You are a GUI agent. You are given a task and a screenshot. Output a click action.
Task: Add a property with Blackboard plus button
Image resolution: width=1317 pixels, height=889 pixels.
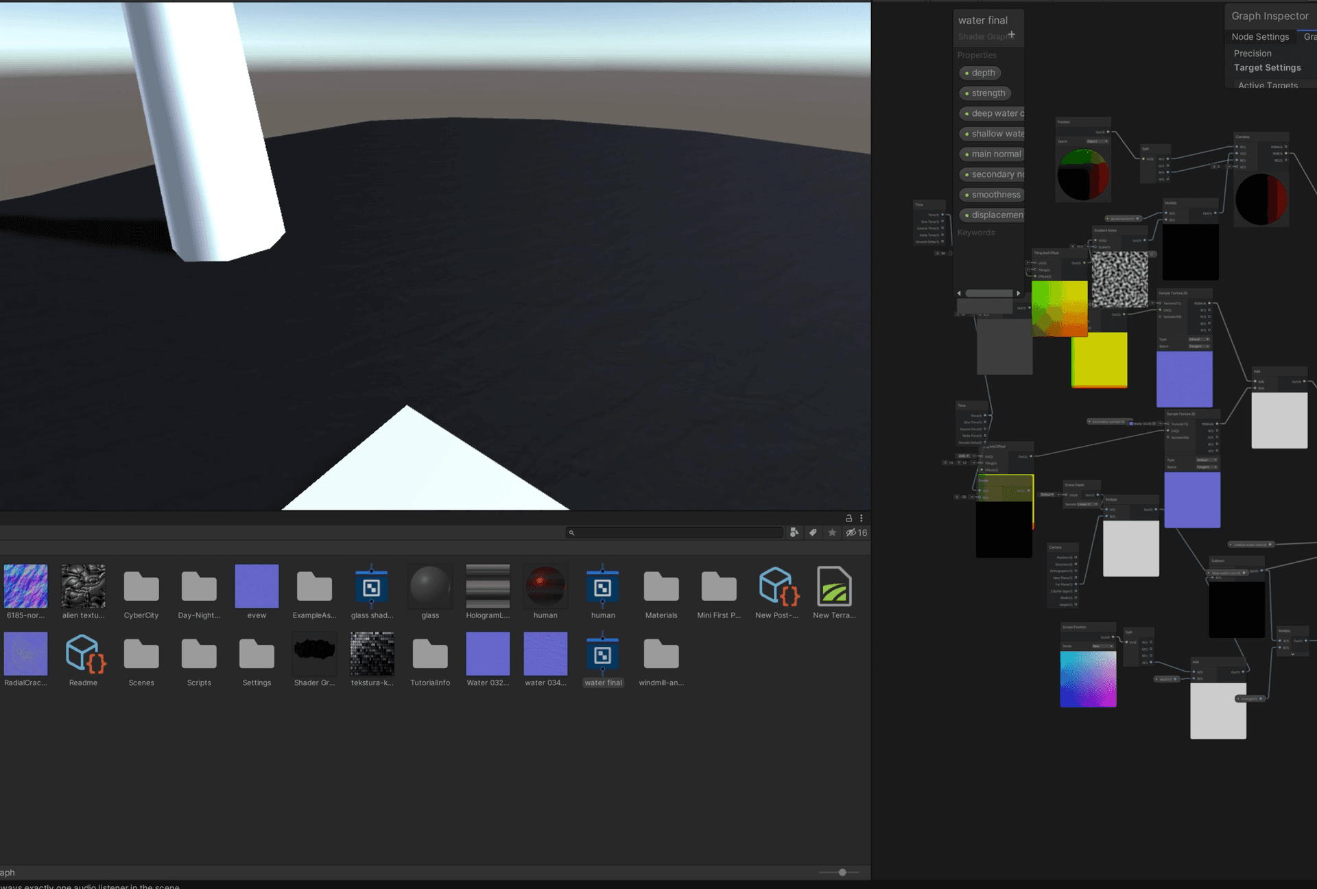(1012, 34)
